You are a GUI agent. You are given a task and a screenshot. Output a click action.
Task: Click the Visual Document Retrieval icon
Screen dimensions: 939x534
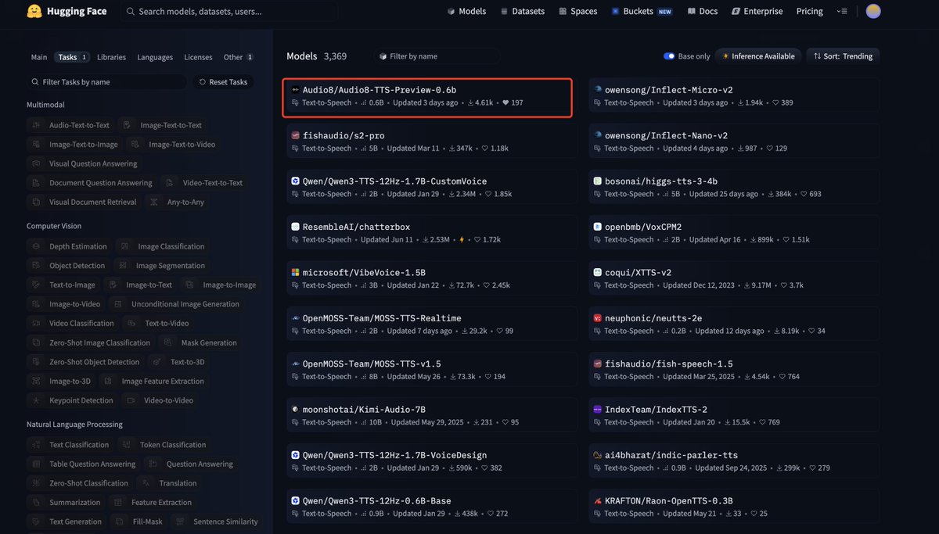point(35,202)
